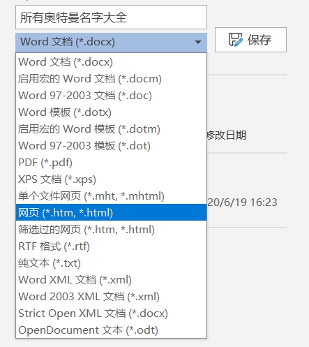309x347 pixels.
Task: Choose Word 2003 XML 文档 (*.xml)
Action: coord(111,297)
